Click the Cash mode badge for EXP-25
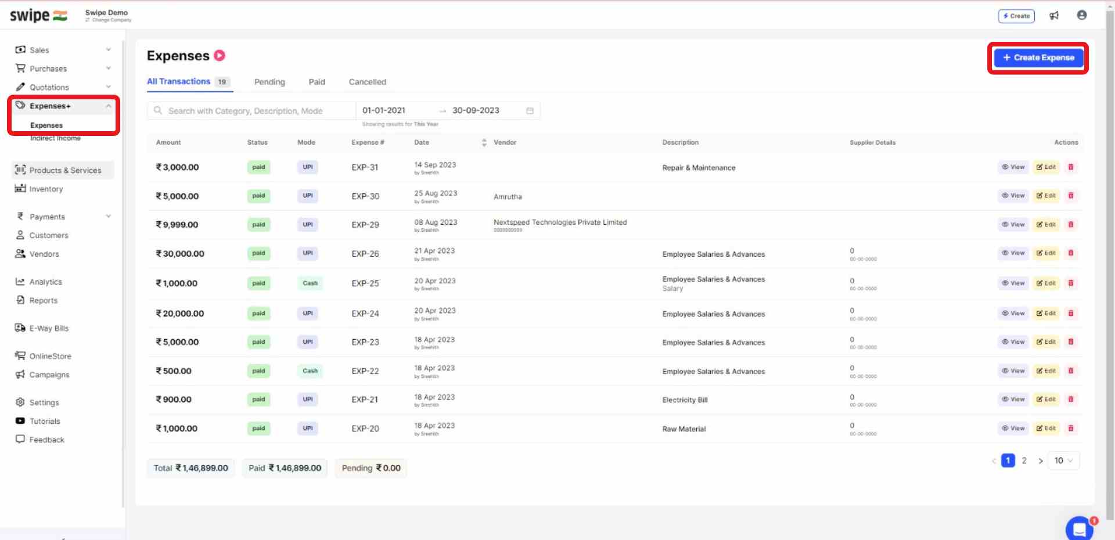1115x540 pixels. tap(310, 283)
